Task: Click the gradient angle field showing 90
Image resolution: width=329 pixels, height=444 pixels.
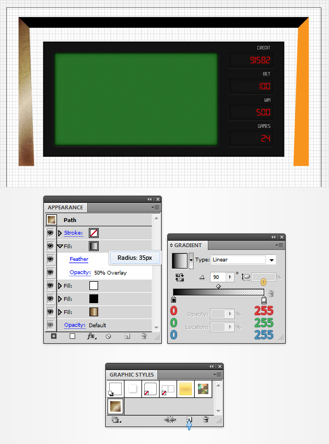Action: tap(218, 277)
